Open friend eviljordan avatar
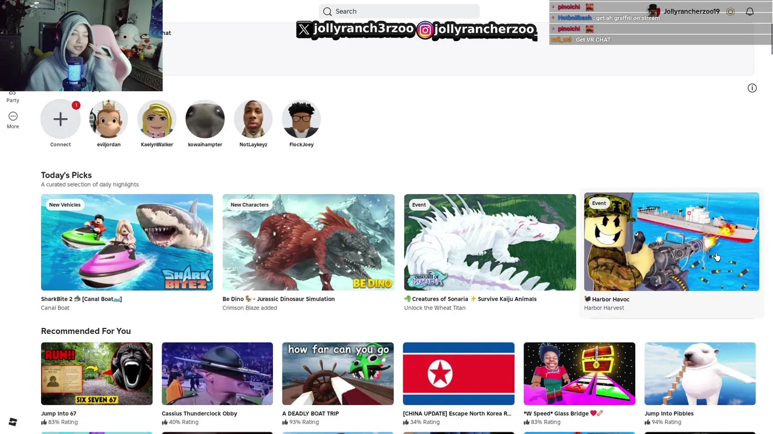 click(x=109, y=119)
